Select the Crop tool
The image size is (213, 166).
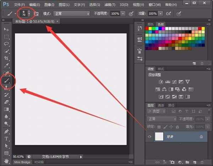point(6,58)
